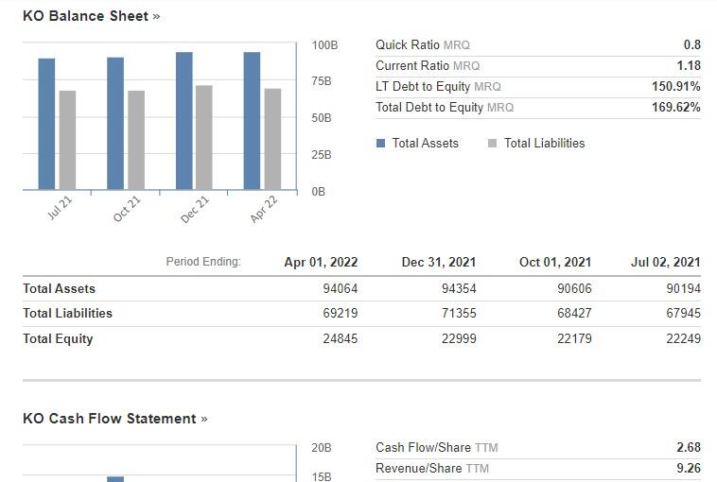Click the 20B cash flow axis label

pos(322,448)
